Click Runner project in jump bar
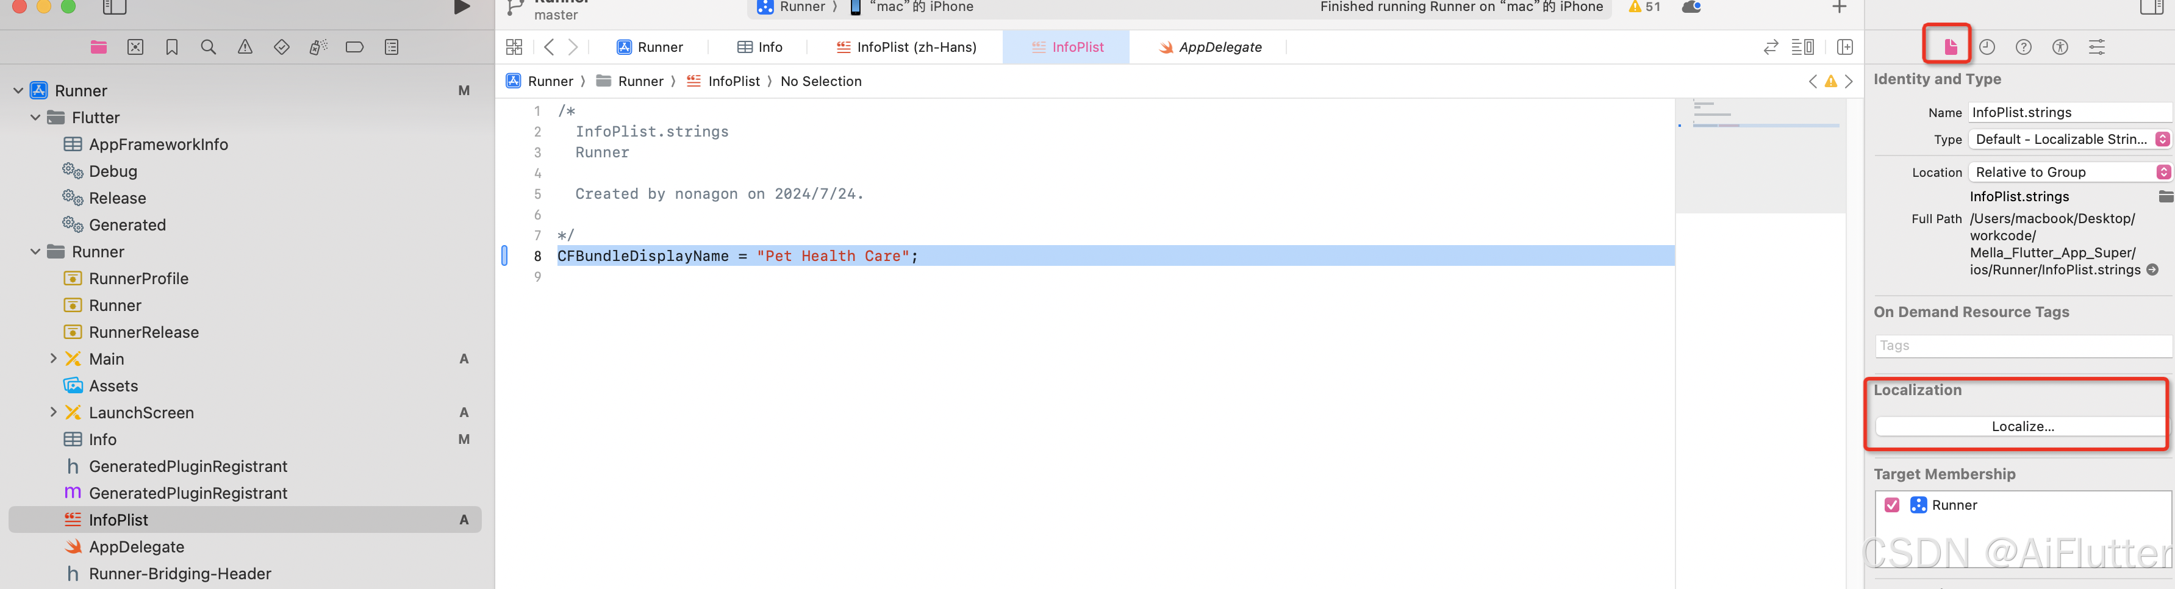 [x=540, y=82]
